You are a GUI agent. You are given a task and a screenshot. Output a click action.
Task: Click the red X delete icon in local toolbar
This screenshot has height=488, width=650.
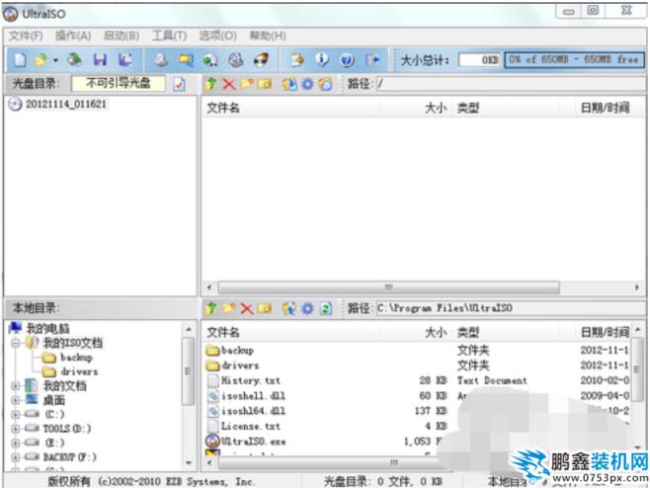(247, 308)
